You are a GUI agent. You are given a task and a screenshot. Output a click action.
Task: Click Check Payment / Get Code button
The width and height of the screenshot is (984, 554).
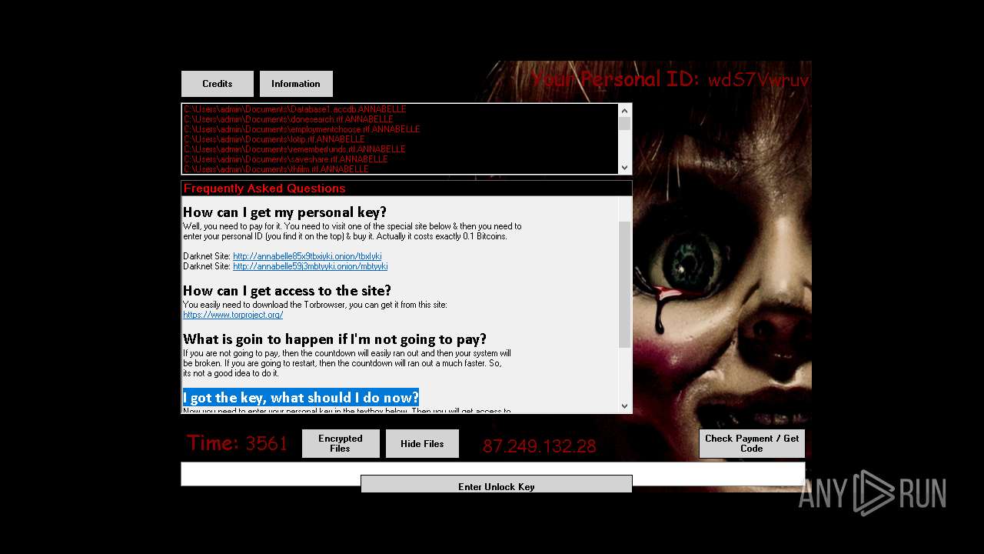click(752, 444)
